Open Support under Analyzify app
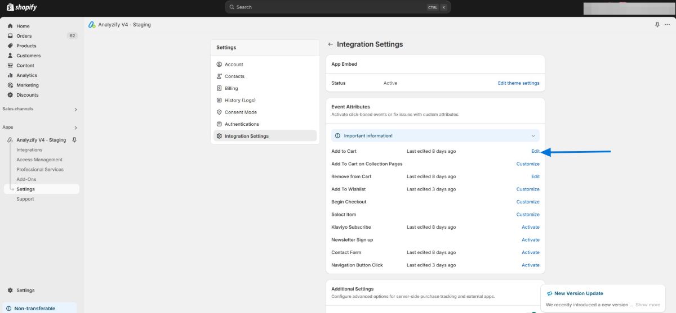Image resolution: width=676 pixels, height=313 pixels. [x=25, y=199]
